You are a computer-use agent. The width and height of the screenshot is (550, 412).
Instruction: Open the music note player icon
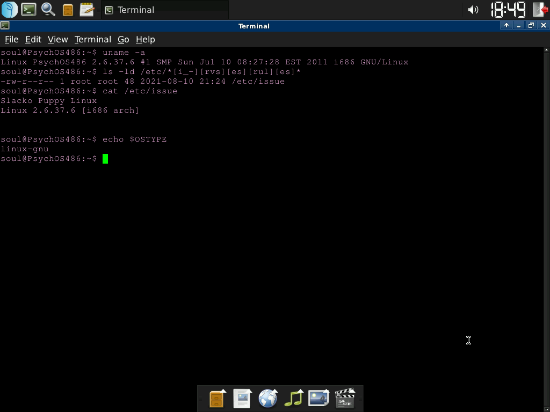(294, 399)
